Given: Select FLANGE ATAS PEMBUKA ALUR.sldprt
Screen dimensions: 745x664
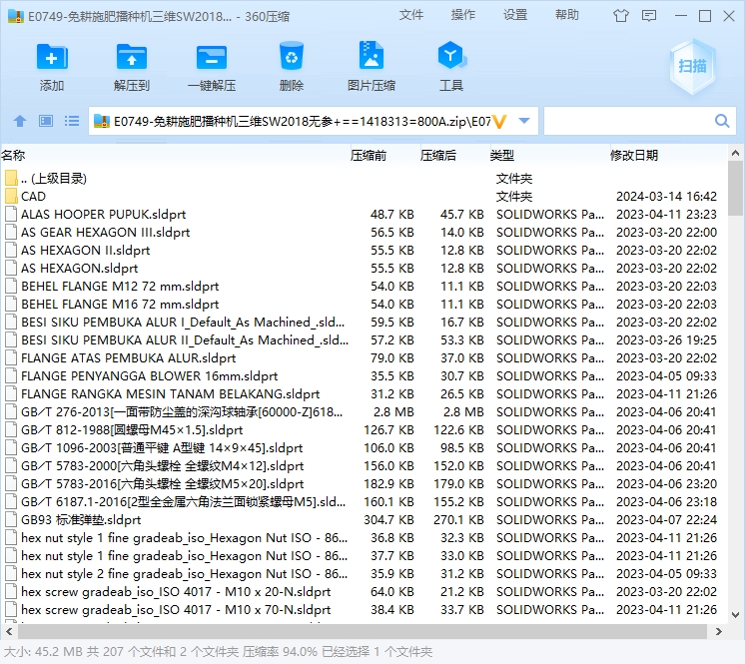Looking at the screenshot, I should (364, 358).
